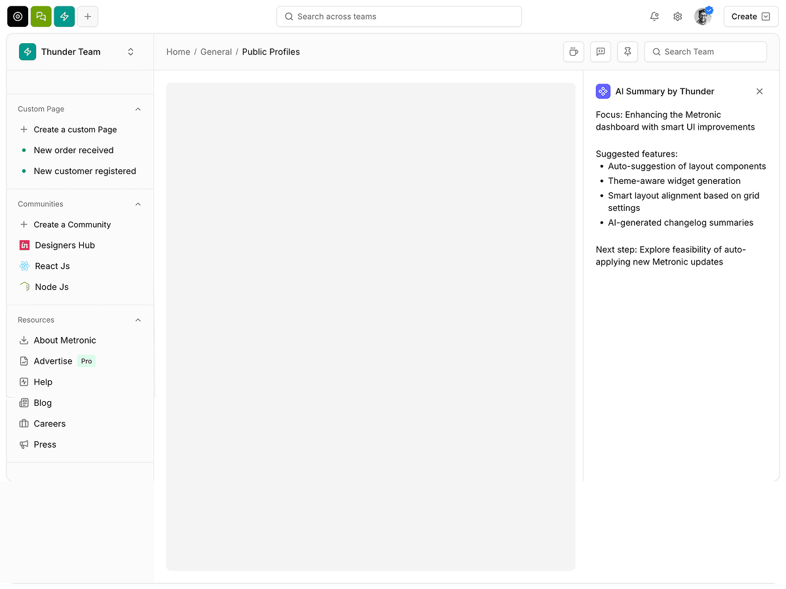Open the user avatar profile menu
Viewport: 786px width, 589px height.
coord(703,16)
